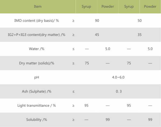161x127 pixels.
Task: Click the leftmost "Syrup" column header
Action: 86,6
